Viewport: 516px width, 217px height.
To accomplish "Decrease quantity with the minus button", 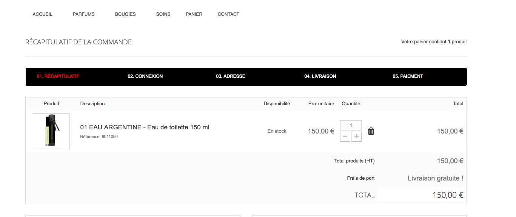I will (x=345, y=137).
